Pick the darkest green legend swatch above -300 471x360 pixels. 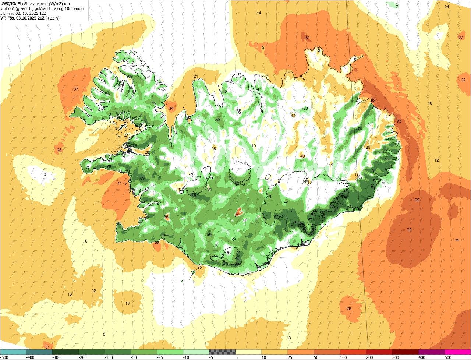pyautogui.click(x=65, y=352)
